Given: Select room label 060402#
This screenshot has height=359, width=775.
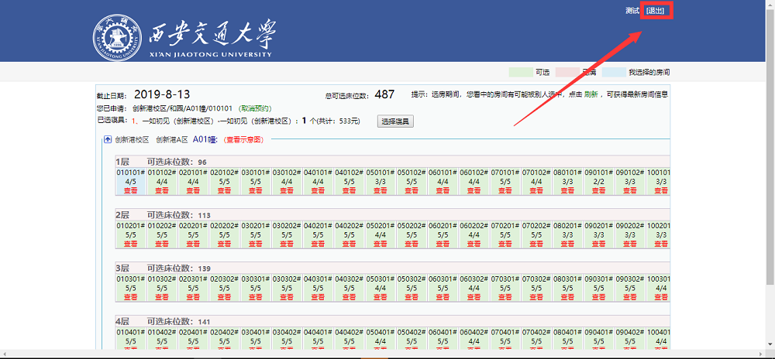Looking at the screenshot, I should click(x=474, y=333).
